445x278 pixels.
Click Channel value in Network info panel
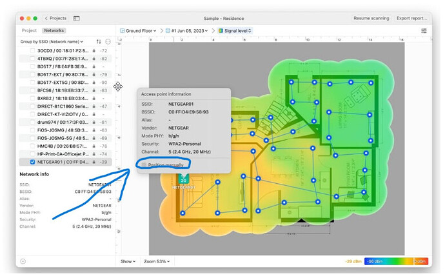(92, 226)
